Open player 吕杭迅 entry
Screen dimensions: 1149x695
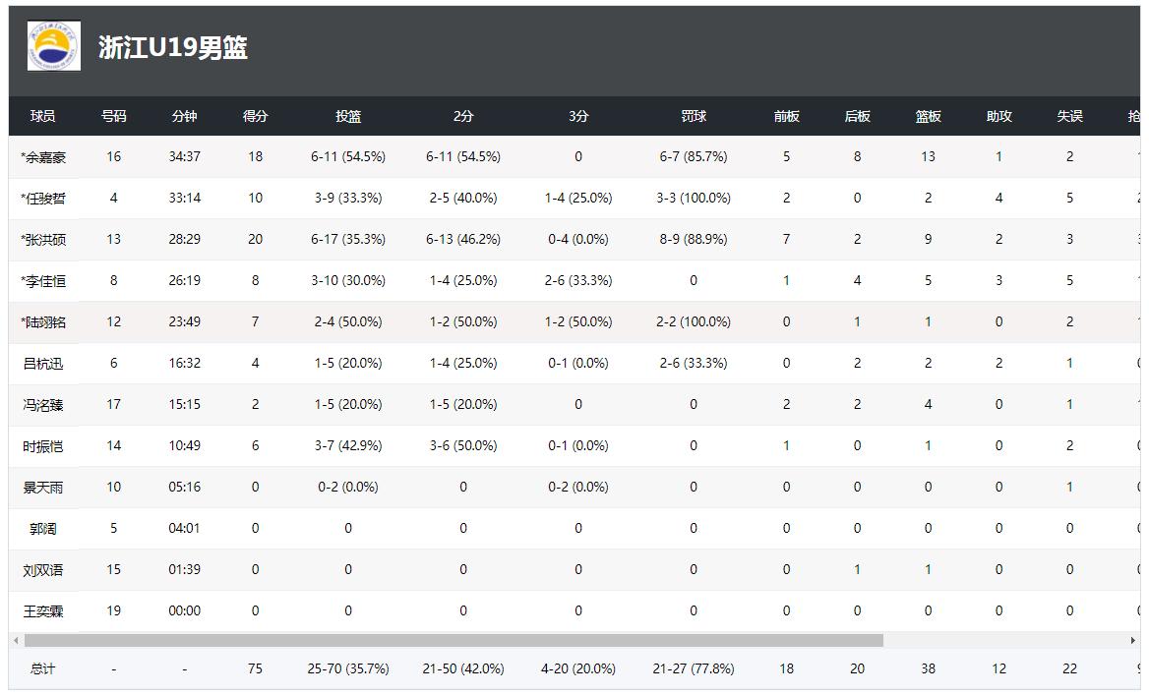[43, 364]
